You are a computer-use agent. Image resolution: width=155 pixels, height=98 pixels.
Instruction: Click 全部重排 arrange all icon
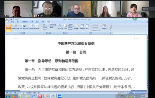pos(82,27)
